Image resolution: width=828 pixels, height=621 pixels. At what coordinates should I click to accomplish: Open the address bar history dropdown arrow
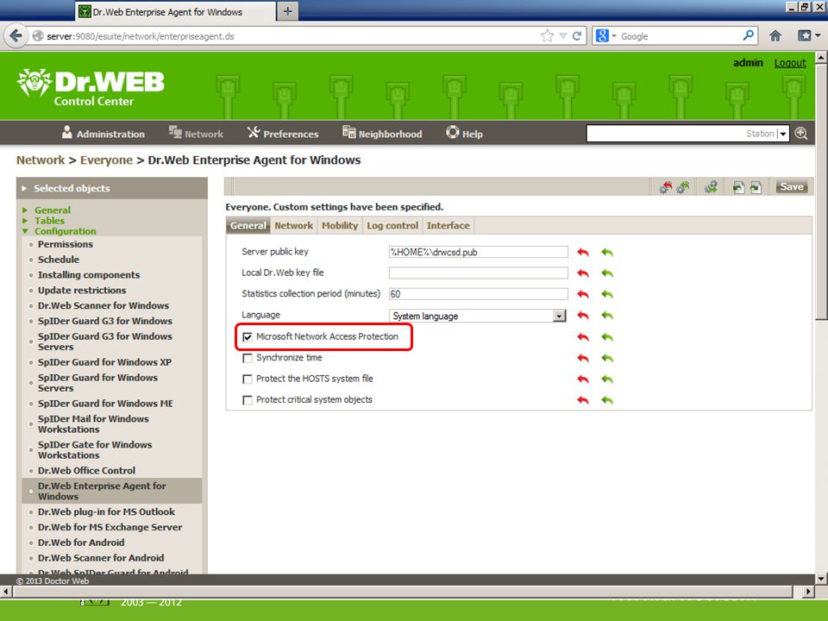[563, 36]
